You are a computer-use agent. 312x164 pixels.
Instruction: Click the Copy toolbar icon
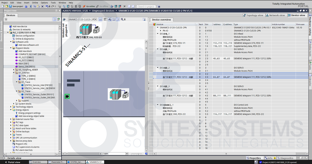(35, 6)
